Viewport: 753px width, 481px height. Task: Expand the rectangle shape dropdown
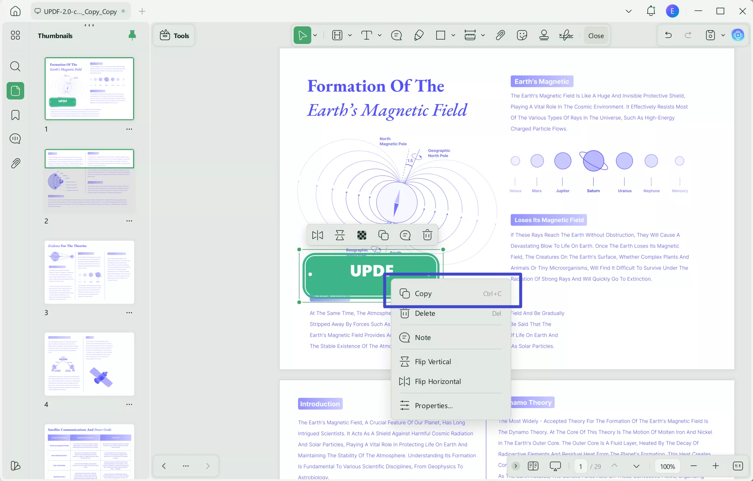[453, 35]
